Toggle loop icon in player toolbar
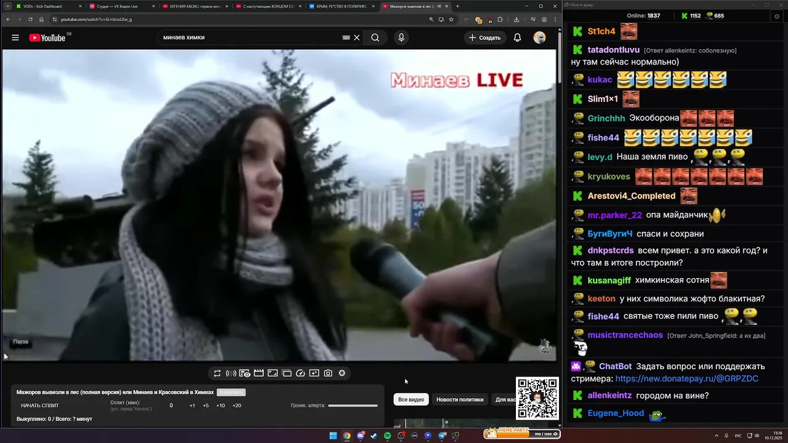This screenshot has width=788, height=443. [217, 373]
